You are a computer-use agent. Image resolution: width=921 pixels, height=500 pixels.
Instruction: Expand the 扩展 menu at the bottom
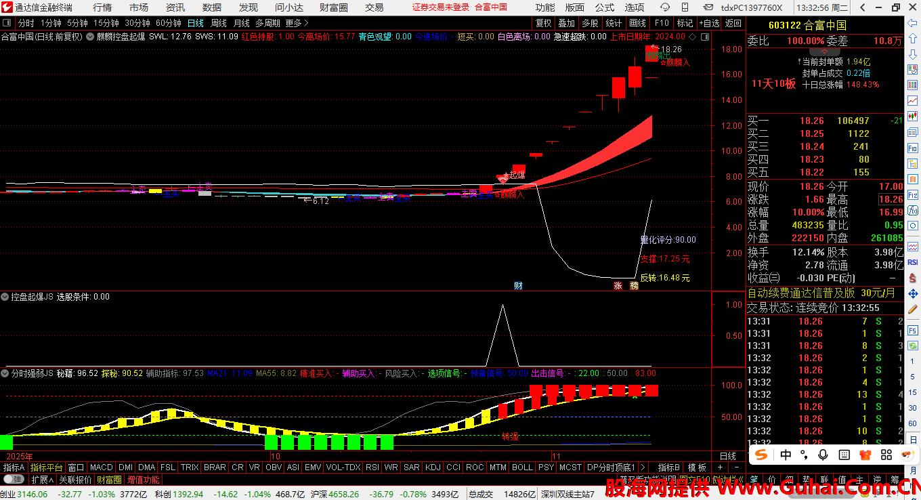(42, 480)
